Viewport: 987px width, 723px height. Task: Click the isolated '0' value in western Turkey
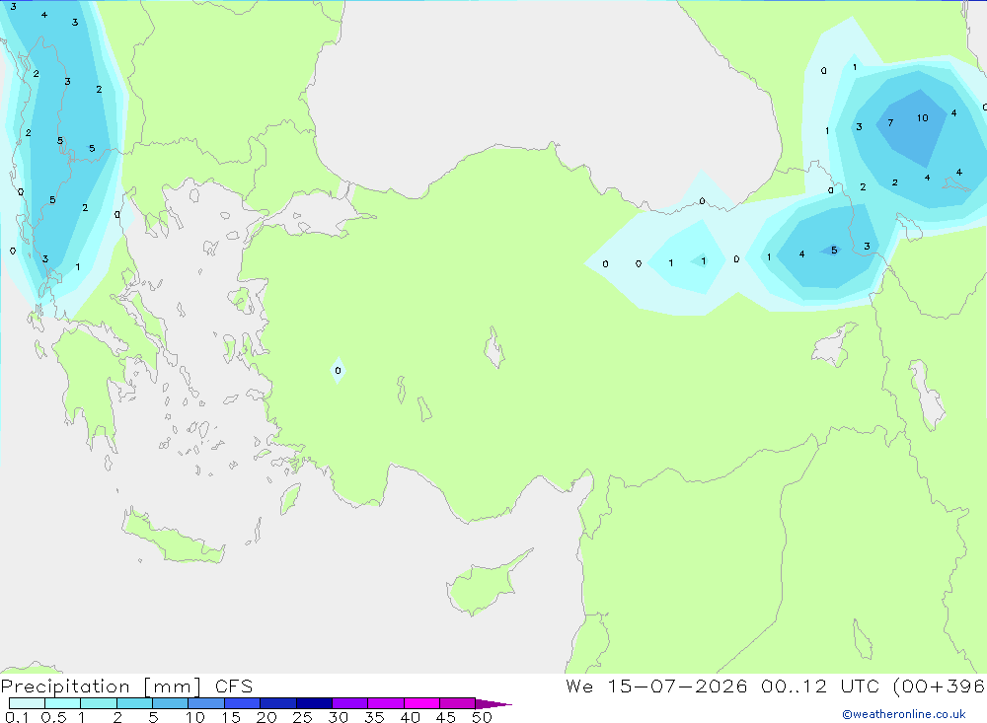click(338, 371)
